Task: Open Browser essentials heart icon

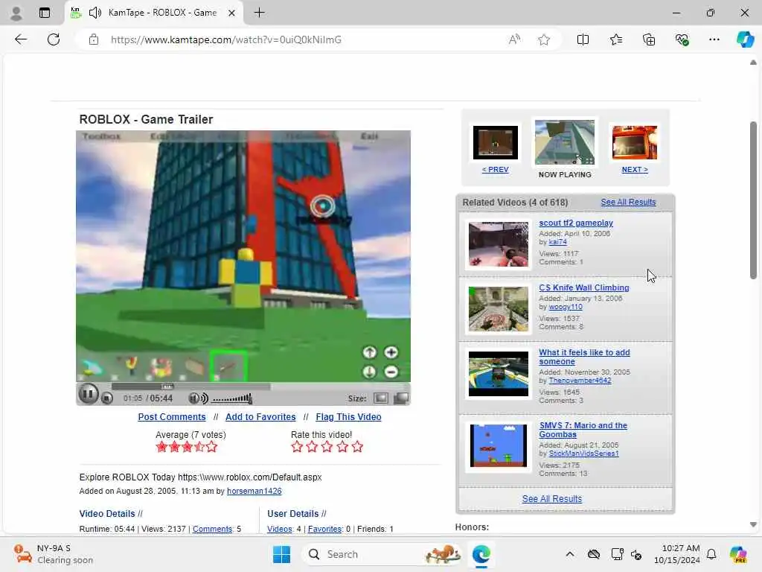Action: pyautogui.click(x=682, y=39)
